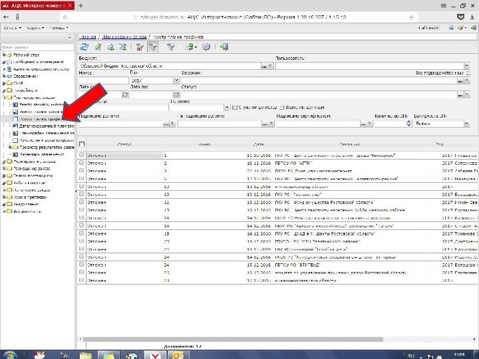The image size is (479, 359).
Task: Click the ellipsis button next to Бюджет field
Action: click(263, 66)
